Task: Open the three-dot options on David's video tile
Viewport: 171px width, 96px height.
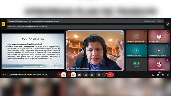Action: [x=122, y=33]
